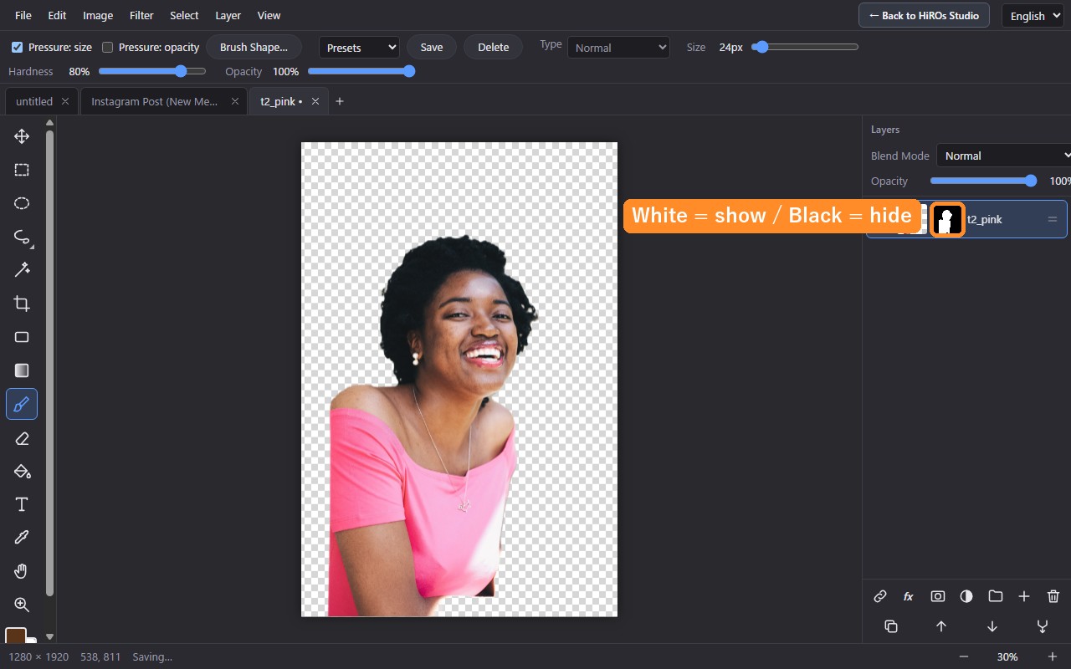Toggle Pressure: size checkbox
The width and height of the screenshot is (1071, 669).
(x=17, y=48)
